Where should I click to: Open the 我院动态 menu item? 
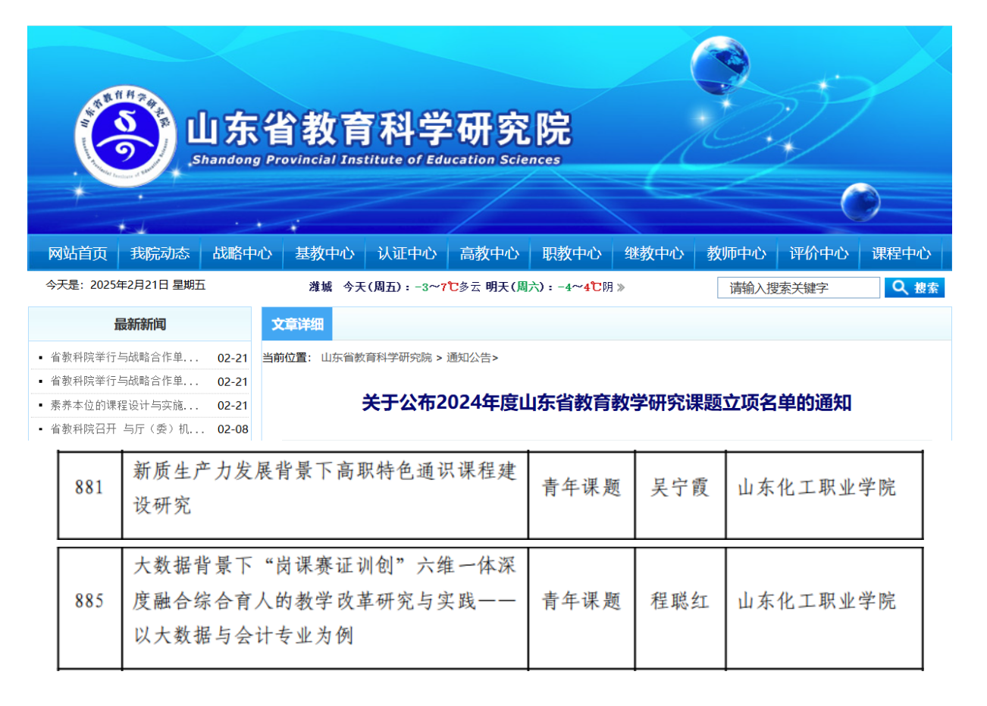tap(160, 253)
